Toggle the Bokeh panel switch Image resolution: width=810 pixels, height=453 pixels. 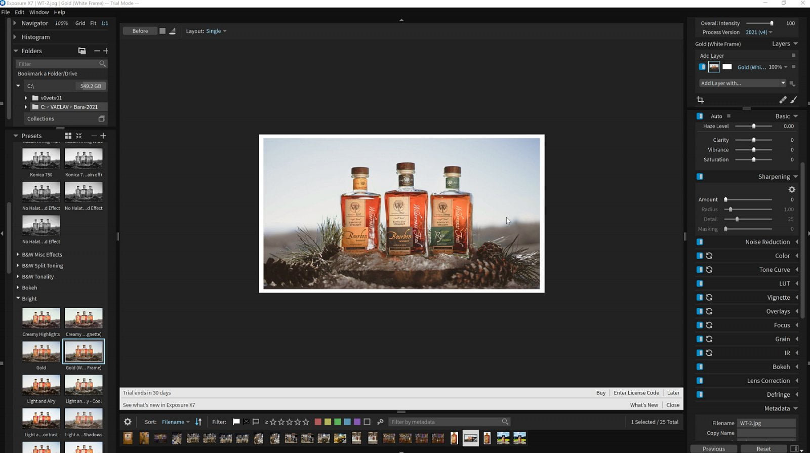pos(700,366)
